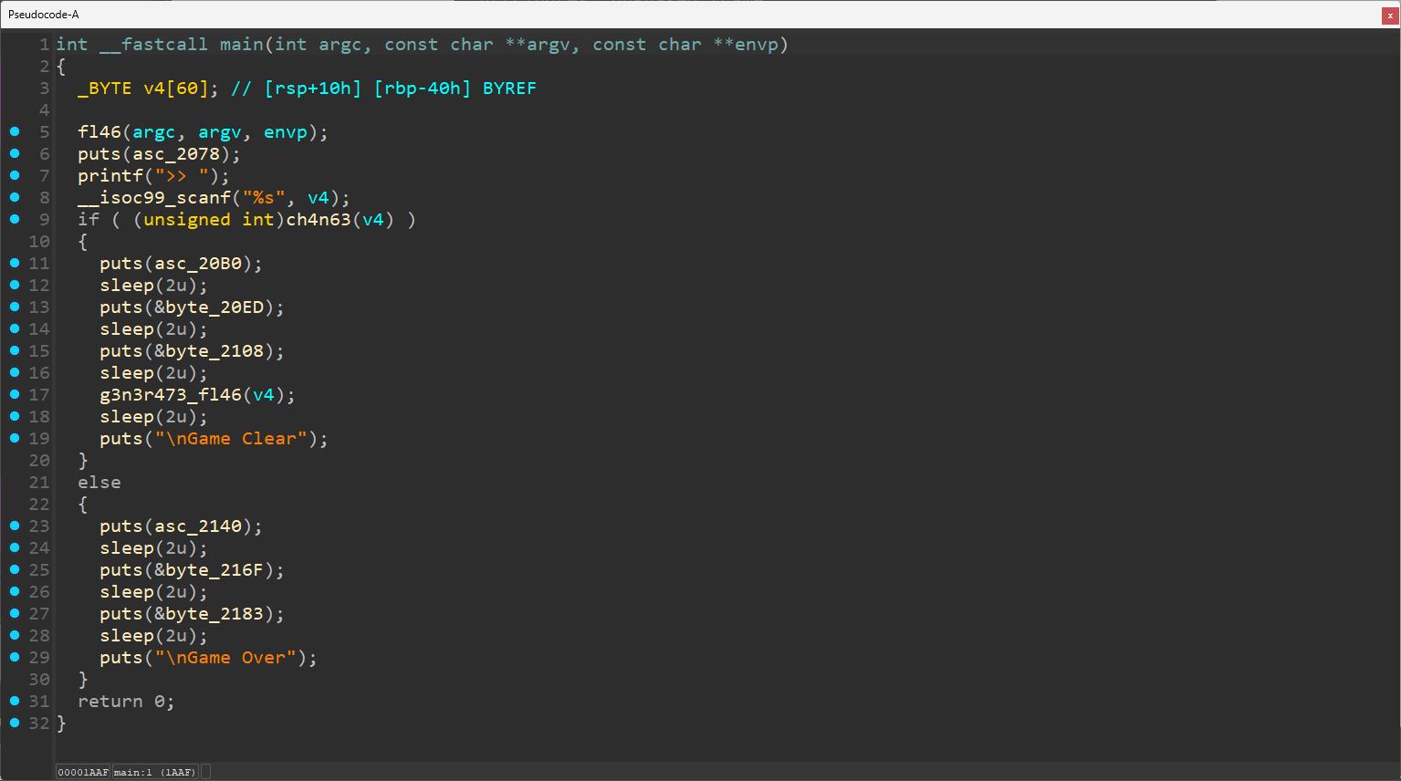
Task: Select the main function name on line 1
Action: point(242,45)
